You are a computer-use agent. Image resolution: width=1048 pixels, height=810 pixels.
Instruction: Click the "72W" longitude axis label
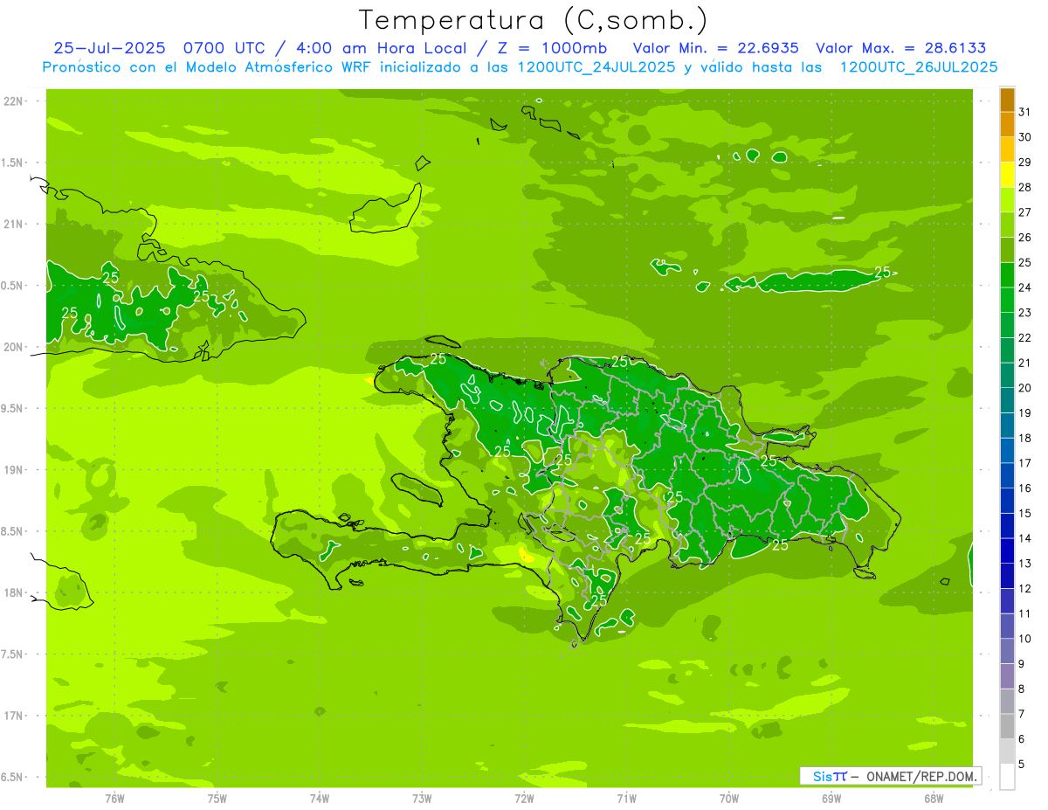point(524,798)
